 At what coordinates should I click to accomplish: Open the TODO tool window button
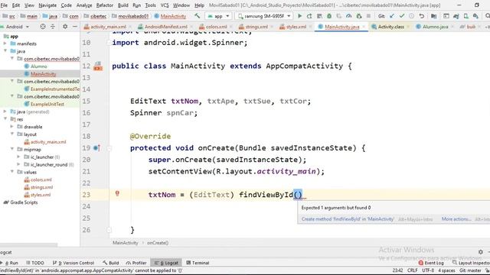tap(35, 263)
